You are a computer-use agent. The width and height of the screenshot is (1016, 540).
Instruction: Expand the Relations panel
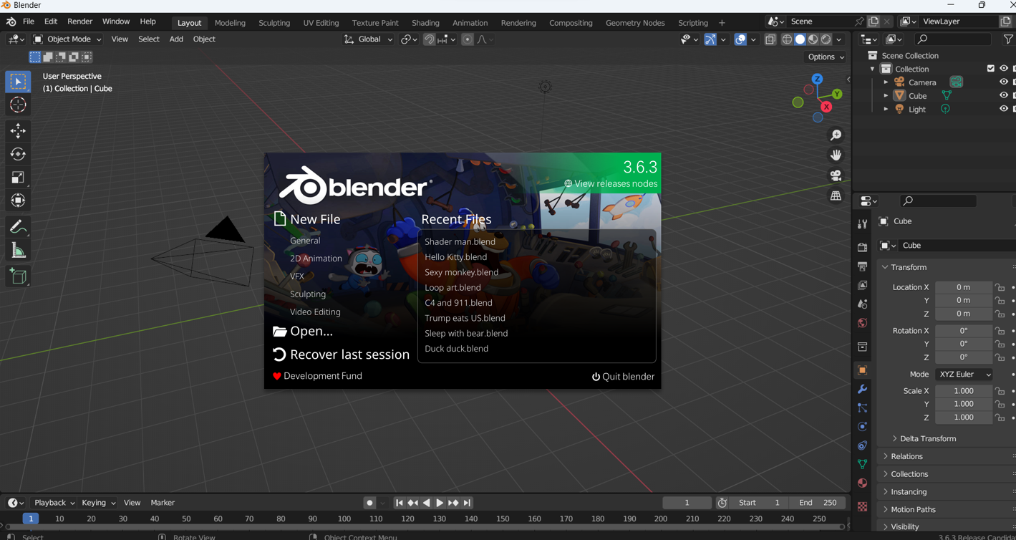[x=906, y=456]
